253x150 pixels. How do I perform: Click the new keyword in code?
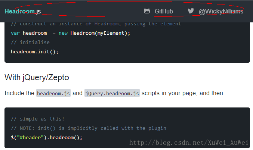pyautogui.click(x=63, y=33)
